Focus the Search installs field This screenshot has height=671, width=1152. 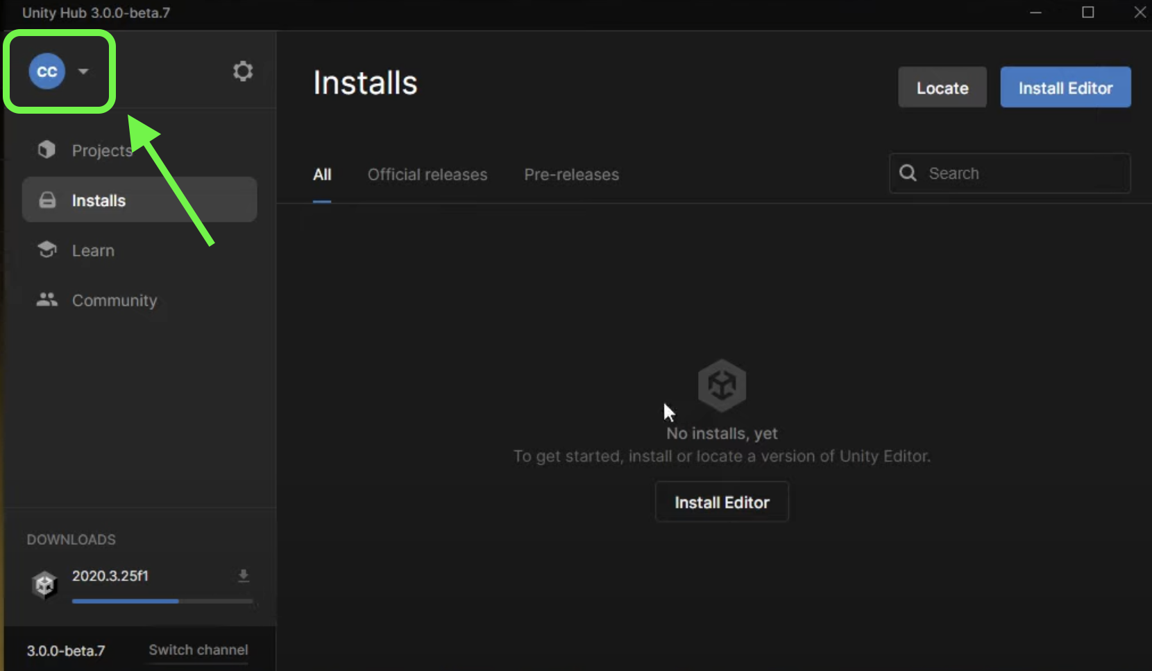pos(1010,173)
